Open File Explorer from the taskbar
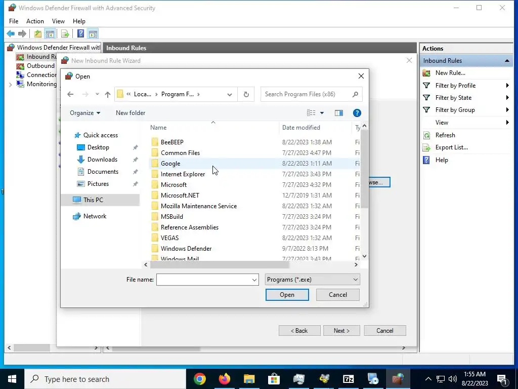The height and width of the screenshot is (389, 518). (x=249, y=379)
